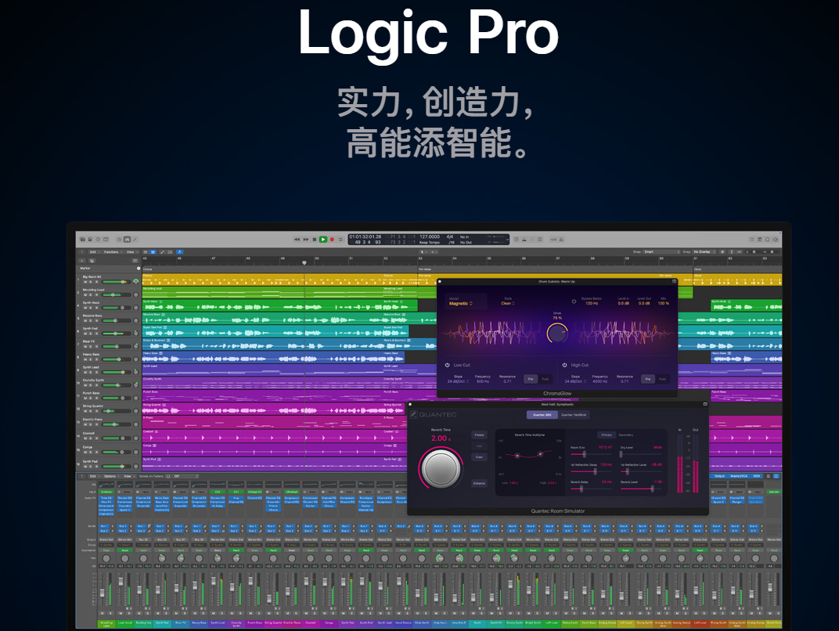The image size is (839, 631).
Task: Open the ChromaGlow Style Clean dropdown
Action: 508,304
